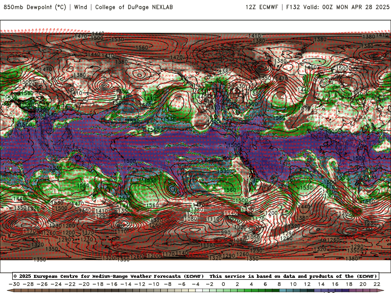Click the '16' value on the color scale
Viewport: 391px width, 293px height.
pyautogui.click(x=335, y=284)
